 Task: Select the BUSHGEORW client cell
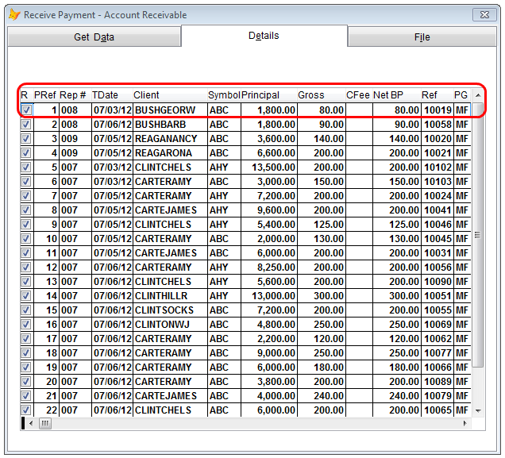(x=170, y=110)
